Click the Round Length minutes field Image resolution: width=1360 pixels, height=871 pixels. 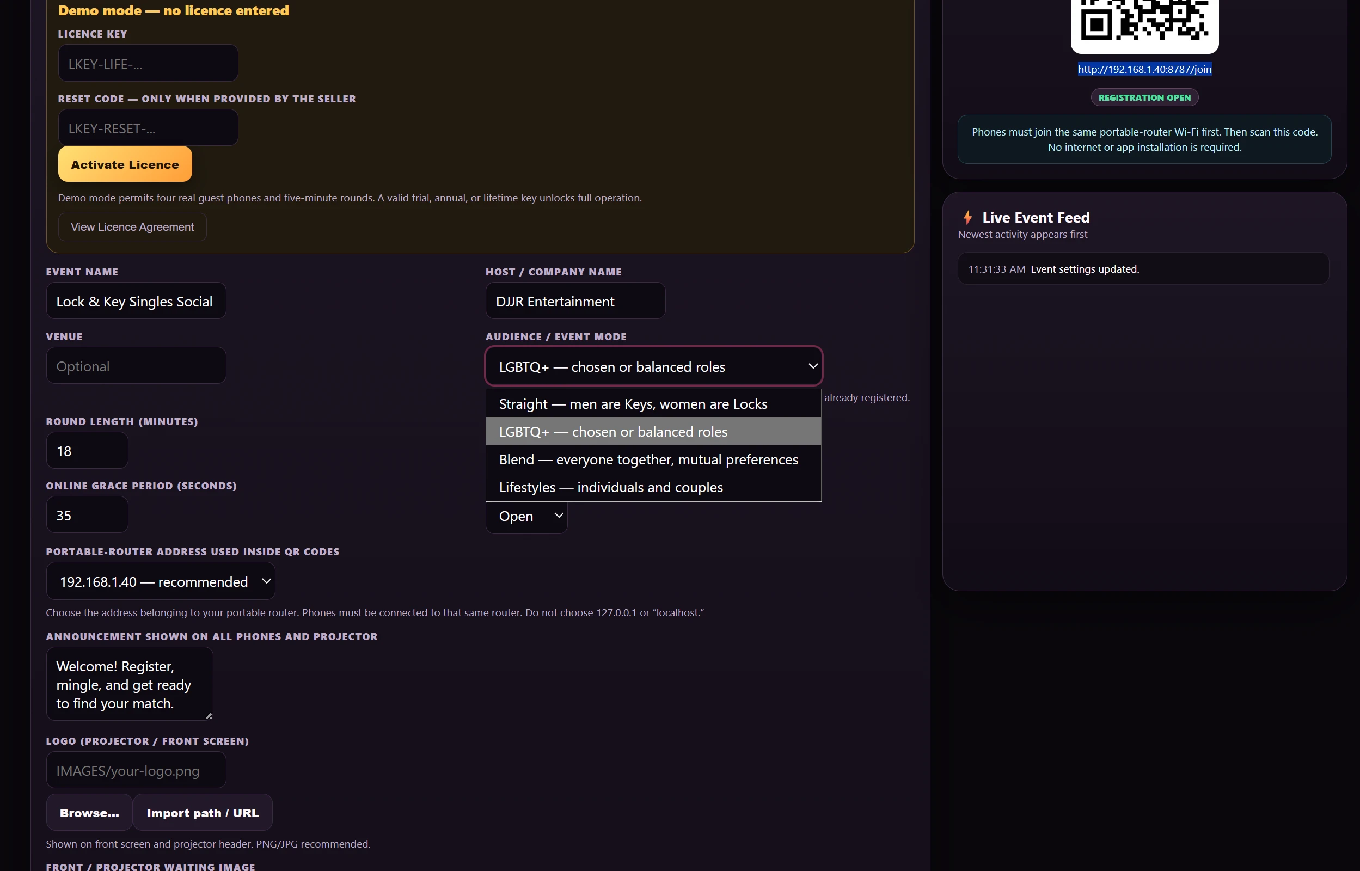click(87, 451)
